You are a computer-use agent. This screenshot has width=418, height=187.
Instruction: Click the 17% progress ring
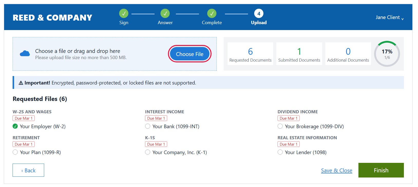pos(387,54)
